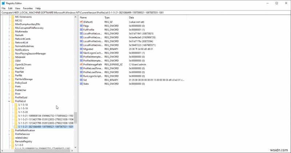Viewport: 291px width, 153px height.
Task: Click the S-1-0-0 folder icon
Action: (x=13, y=145)
